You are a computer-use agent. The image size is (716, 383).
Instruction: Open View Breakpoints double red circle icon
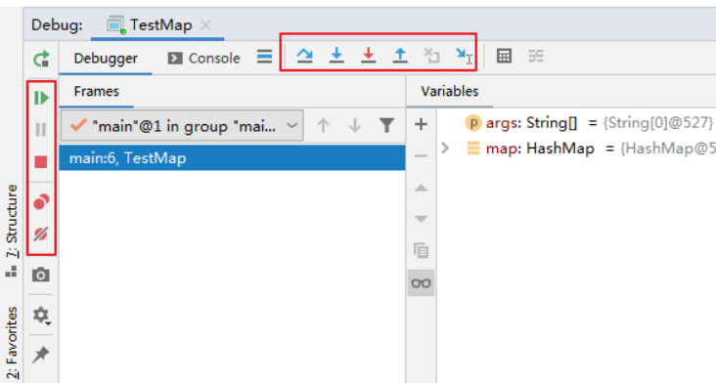coord(41,201)
